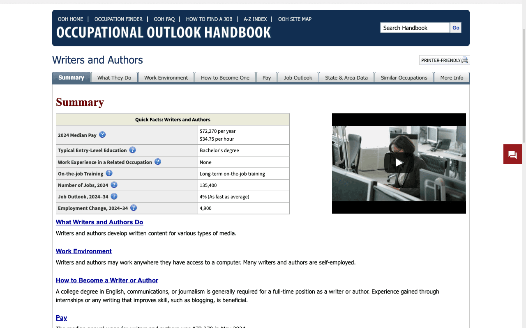Open Occupation Finder link
Screen dimensions: 526x328
118,19
